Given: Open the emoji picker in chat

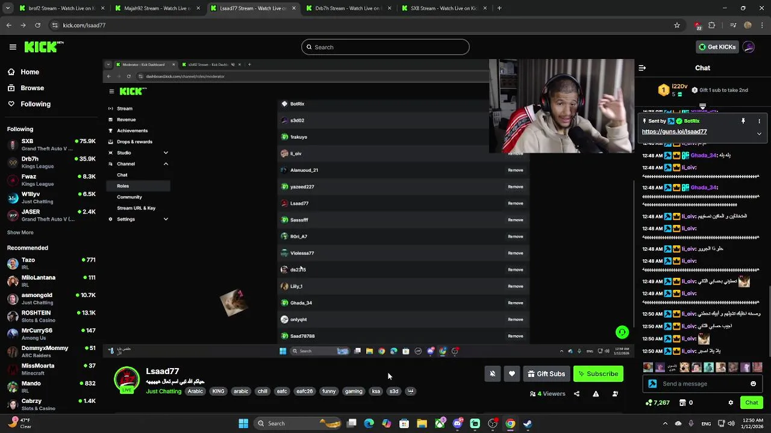Looking at the screenshot, I should coord(753,384).
